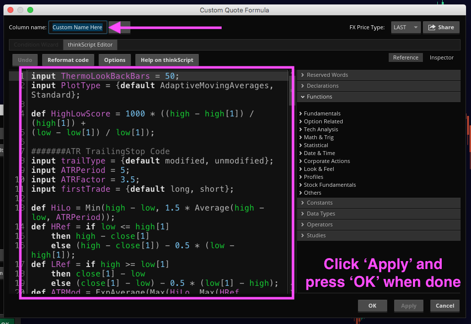Expand the Tech Analysis function group

coord(321,129)
